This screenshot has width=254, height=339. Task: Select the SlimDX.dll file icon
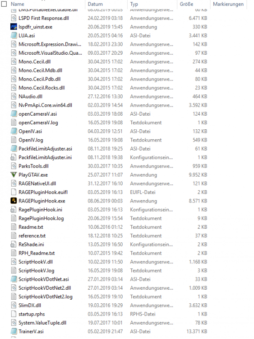(x=14, y=305)
